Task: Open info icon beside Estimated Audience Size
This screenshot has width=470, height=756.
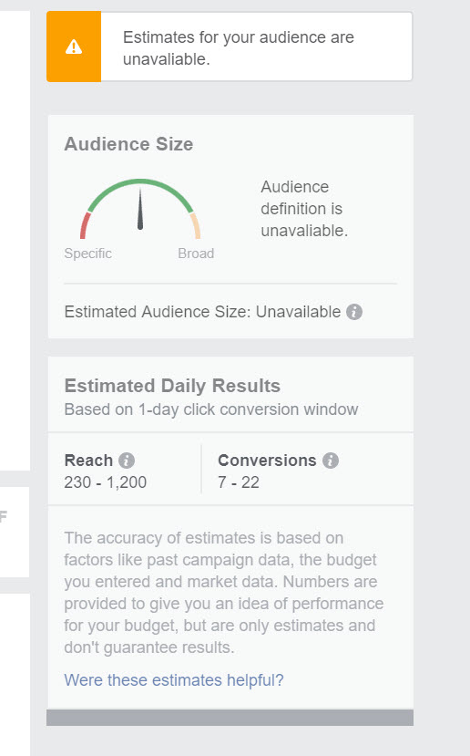Action: (354, 312)
